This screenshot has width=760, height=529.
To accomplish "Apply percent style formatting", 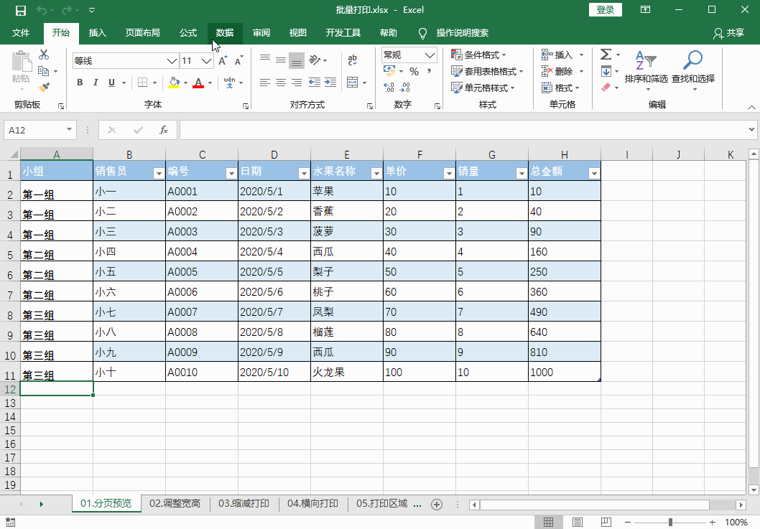I will [414, 72].
